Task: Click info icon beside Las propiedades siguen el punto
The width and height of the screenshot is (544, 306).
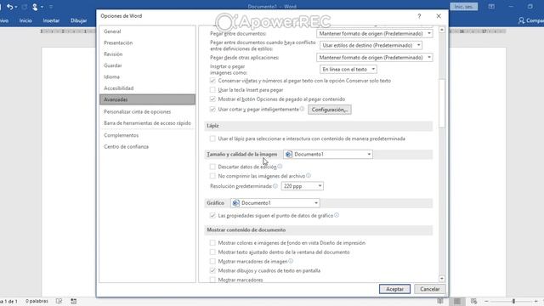Action: [x=337, y=215]
